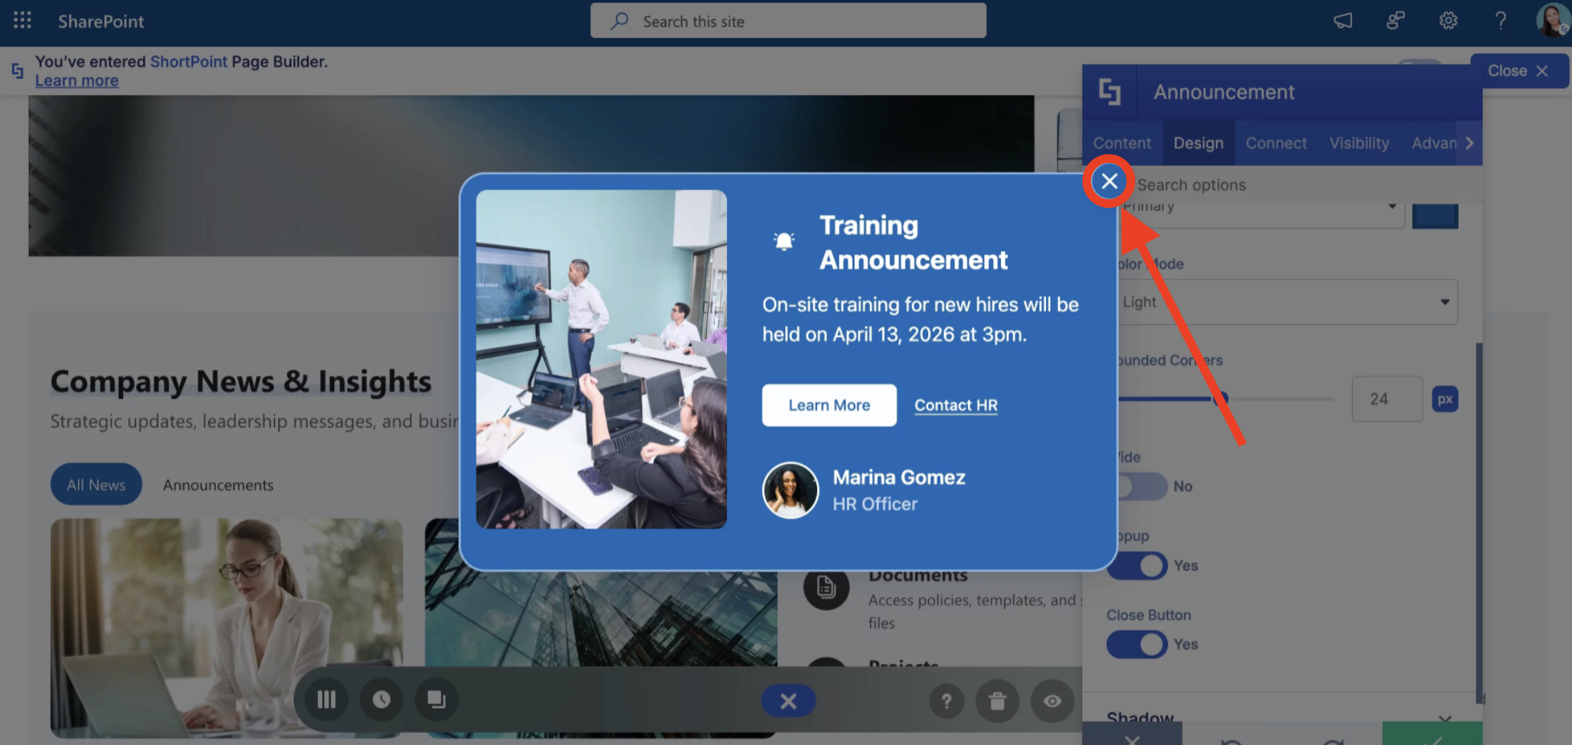
Task: Open SharePoint settings gear
Action: [1448, 21]
